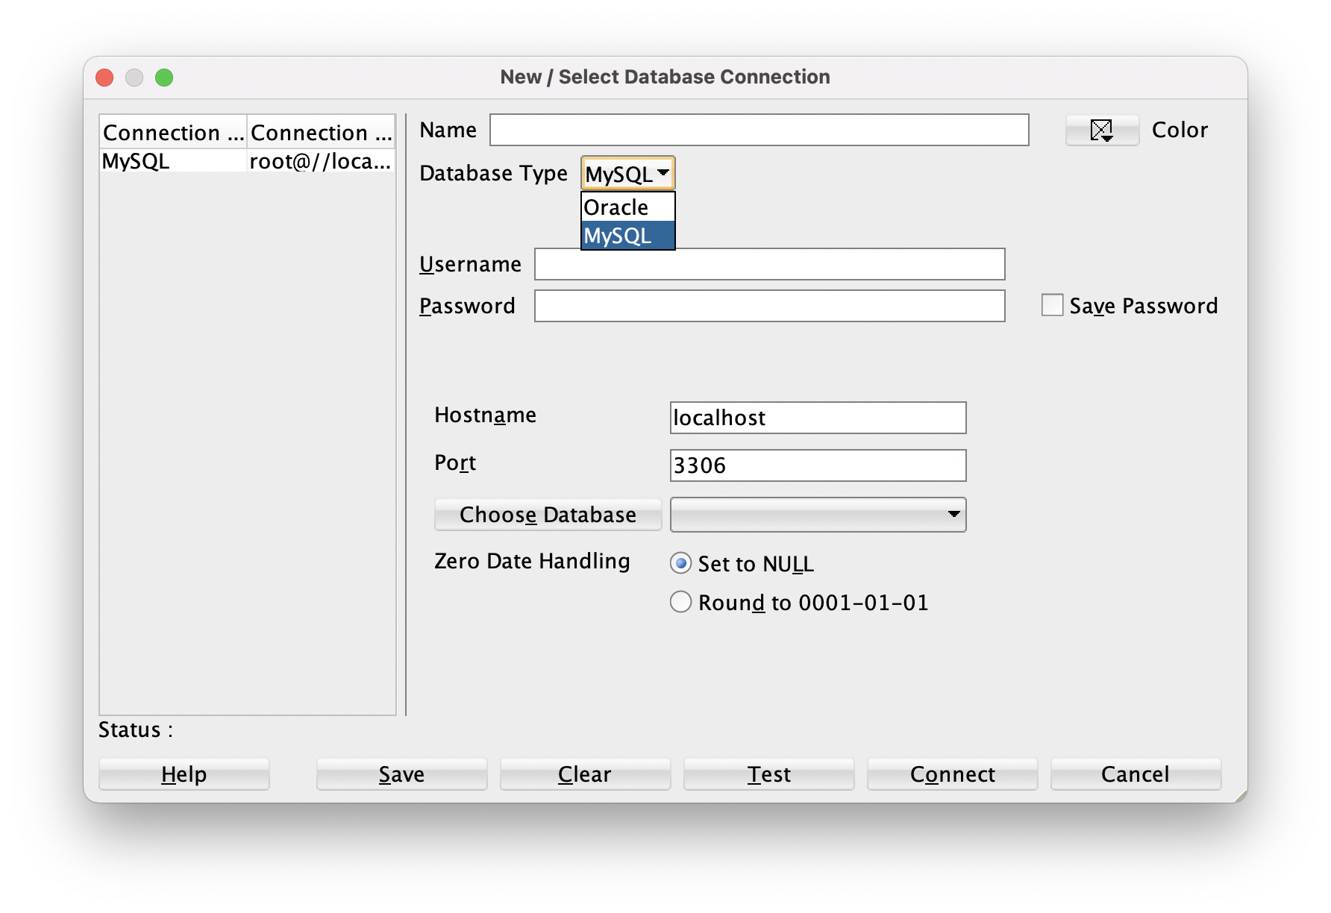Focus the Username input field
Image resolution: width=1331 pixels, height=913 pixels.
coord(769,264)
